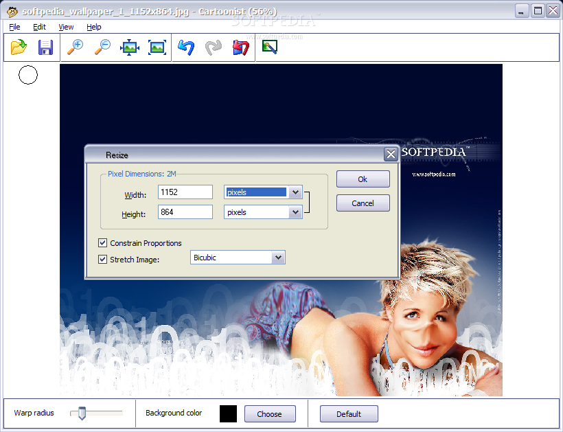Click the resize image toolbar icon
Image resolution: width=563 pixels, height=432 pixels.
pyautogui.click(x=270, y=47)
